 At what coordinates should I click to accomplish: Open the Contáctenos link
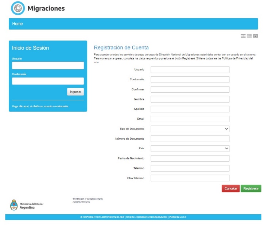tap(81, 202)
